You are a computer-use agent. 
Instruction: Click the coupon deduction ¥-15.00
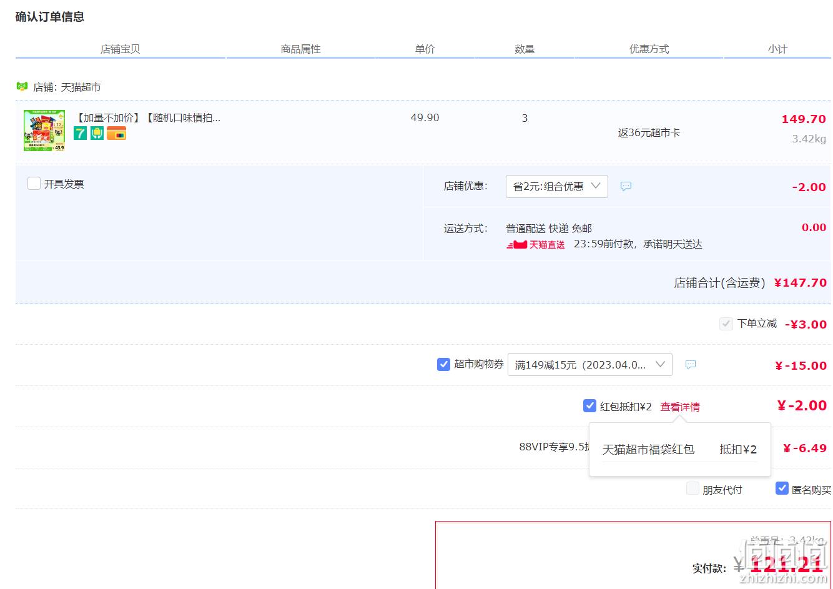[x=801, y=365]
